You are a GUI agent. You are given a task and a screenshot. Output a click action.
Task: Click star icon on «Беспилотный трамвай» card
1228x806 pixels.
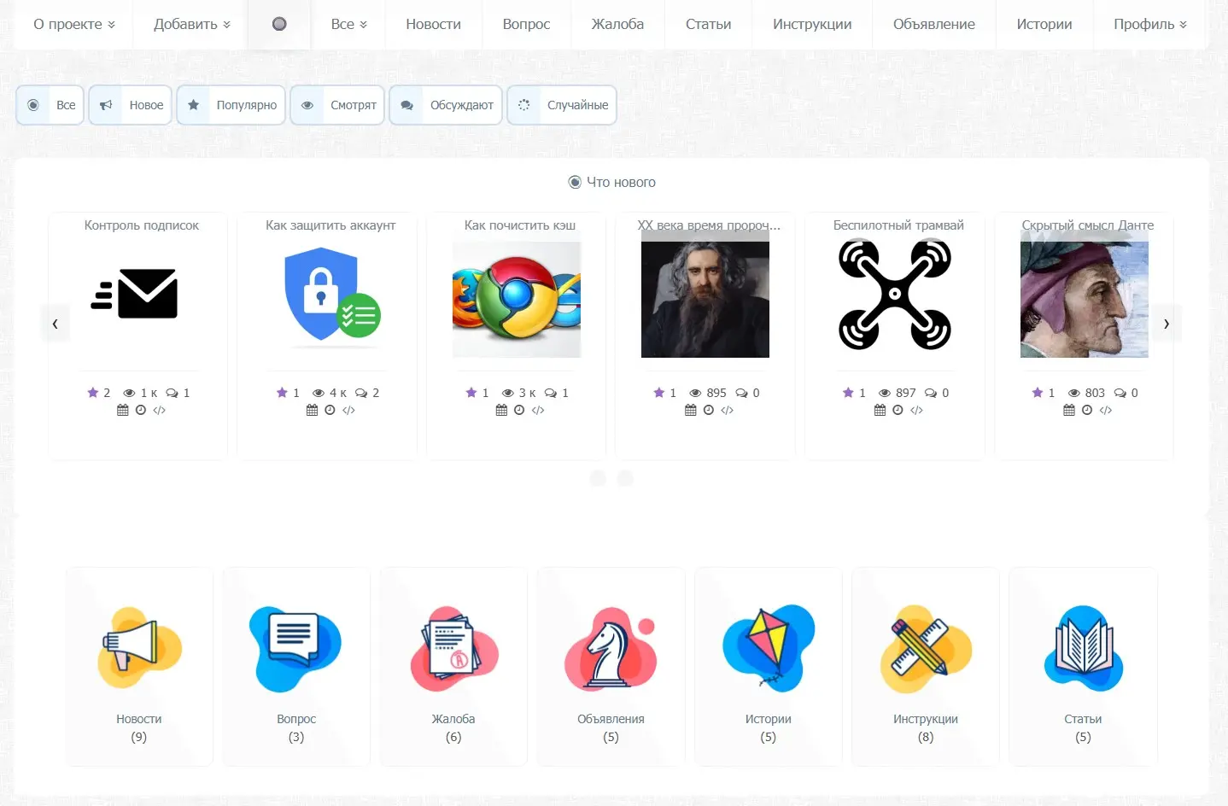pos(849,393)
